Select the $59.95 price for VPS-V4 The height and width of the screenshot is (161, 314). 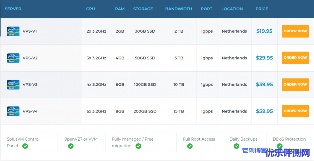pyautogui.click(x=264, y=111)
